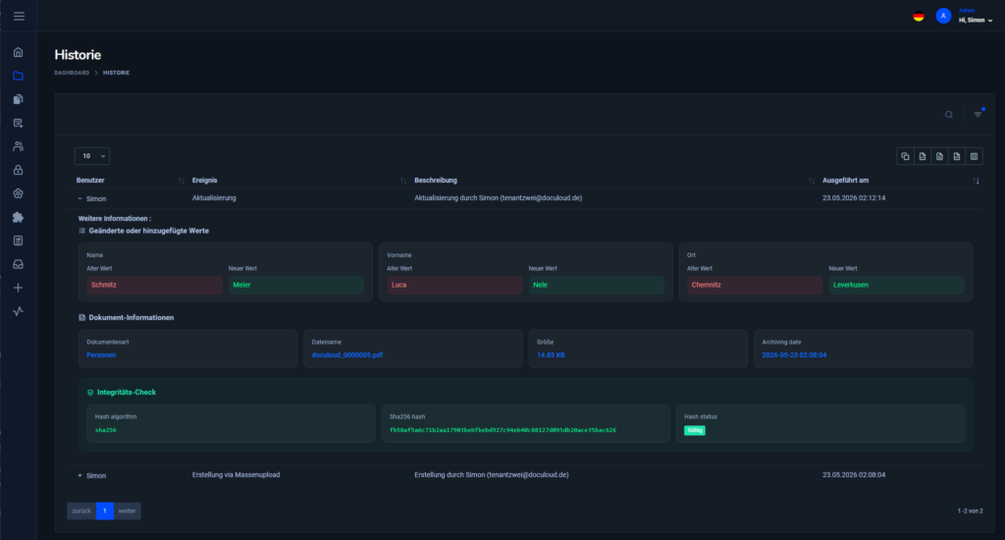Click Erstellung durch Simon description
The height and width of the screenshot is (540, 1005).
[492, 475]
